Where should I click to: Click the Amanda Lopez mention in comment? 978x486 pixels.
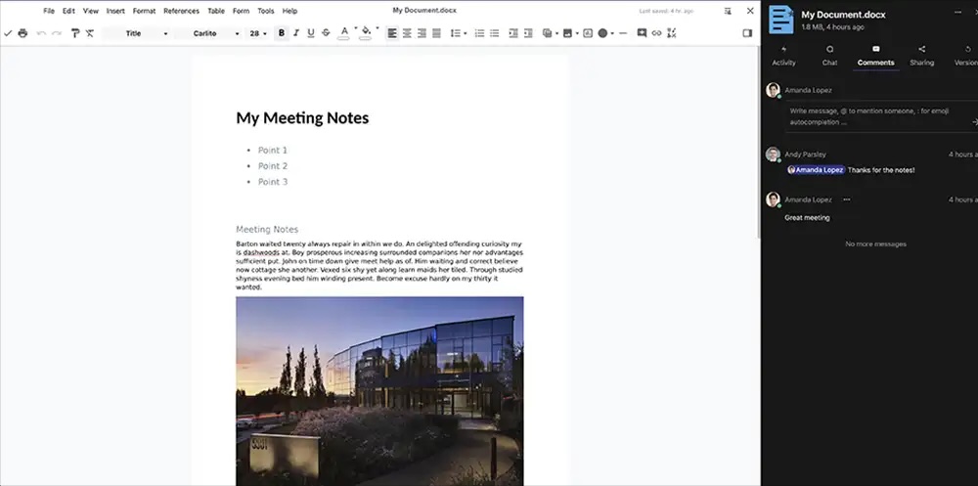click(816, 170)
